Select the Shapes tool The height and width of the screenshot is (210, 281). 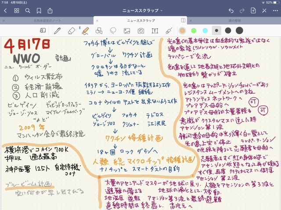point(99,31)
